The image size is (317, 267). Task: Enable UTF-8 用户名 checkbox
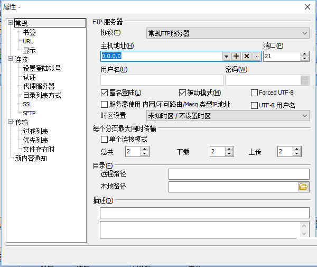254,105
